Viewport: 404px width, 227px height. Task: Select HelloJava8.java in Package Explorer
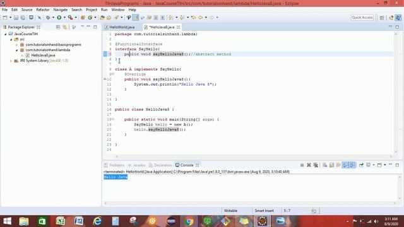(43, 55)
